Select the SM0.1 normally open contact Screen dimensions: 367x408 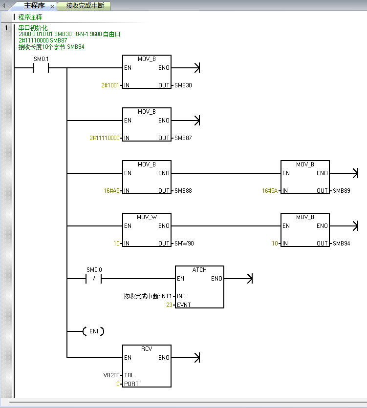click(x=41, y=68)
